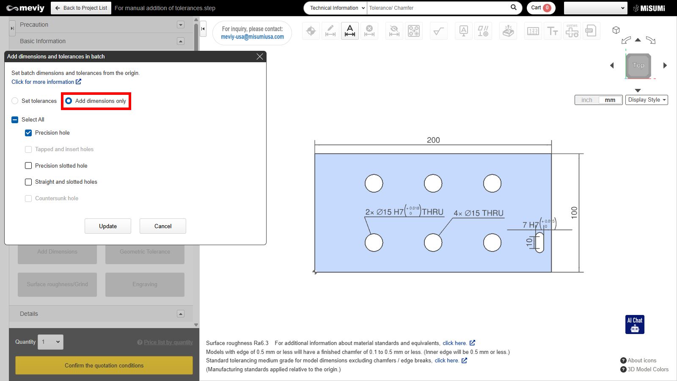Viewport: 677px width, 381px height.
Task: Check the Straight and slotted holes checkbox
Action: coord(28,182)
